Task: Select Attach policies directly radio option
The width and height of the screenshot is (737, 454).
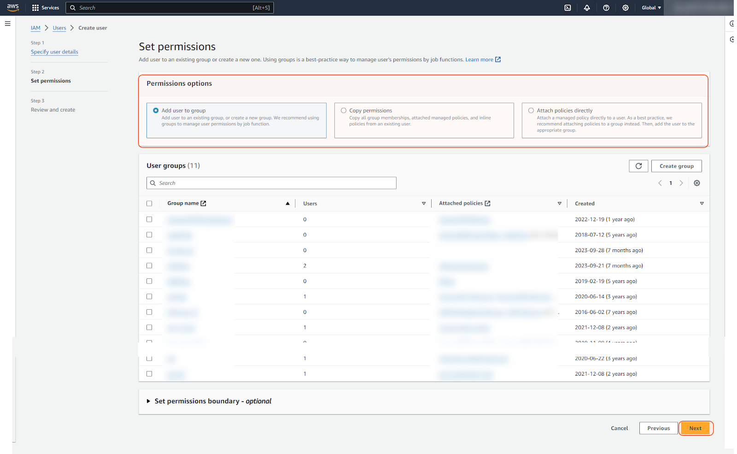Action: (x=531, y=111)
